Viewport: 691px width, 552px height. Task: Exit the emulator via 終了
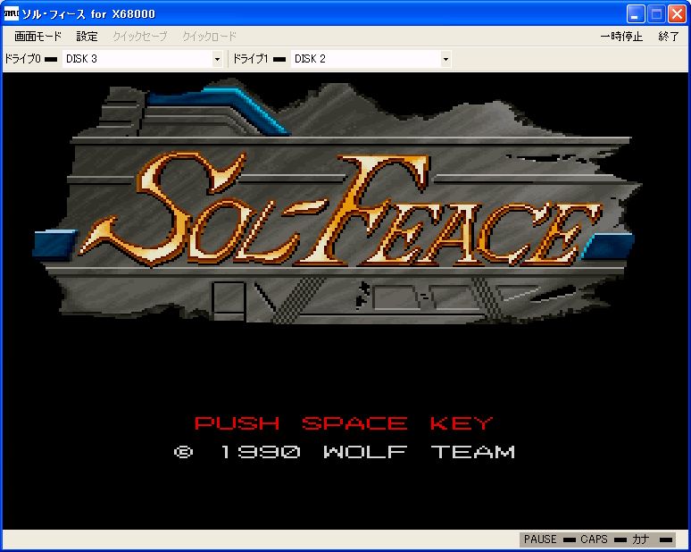669,36
